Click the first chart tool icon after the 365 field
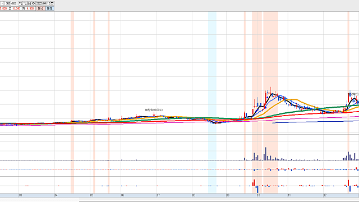Screen dimensions: 359x202 click(21, 3)
